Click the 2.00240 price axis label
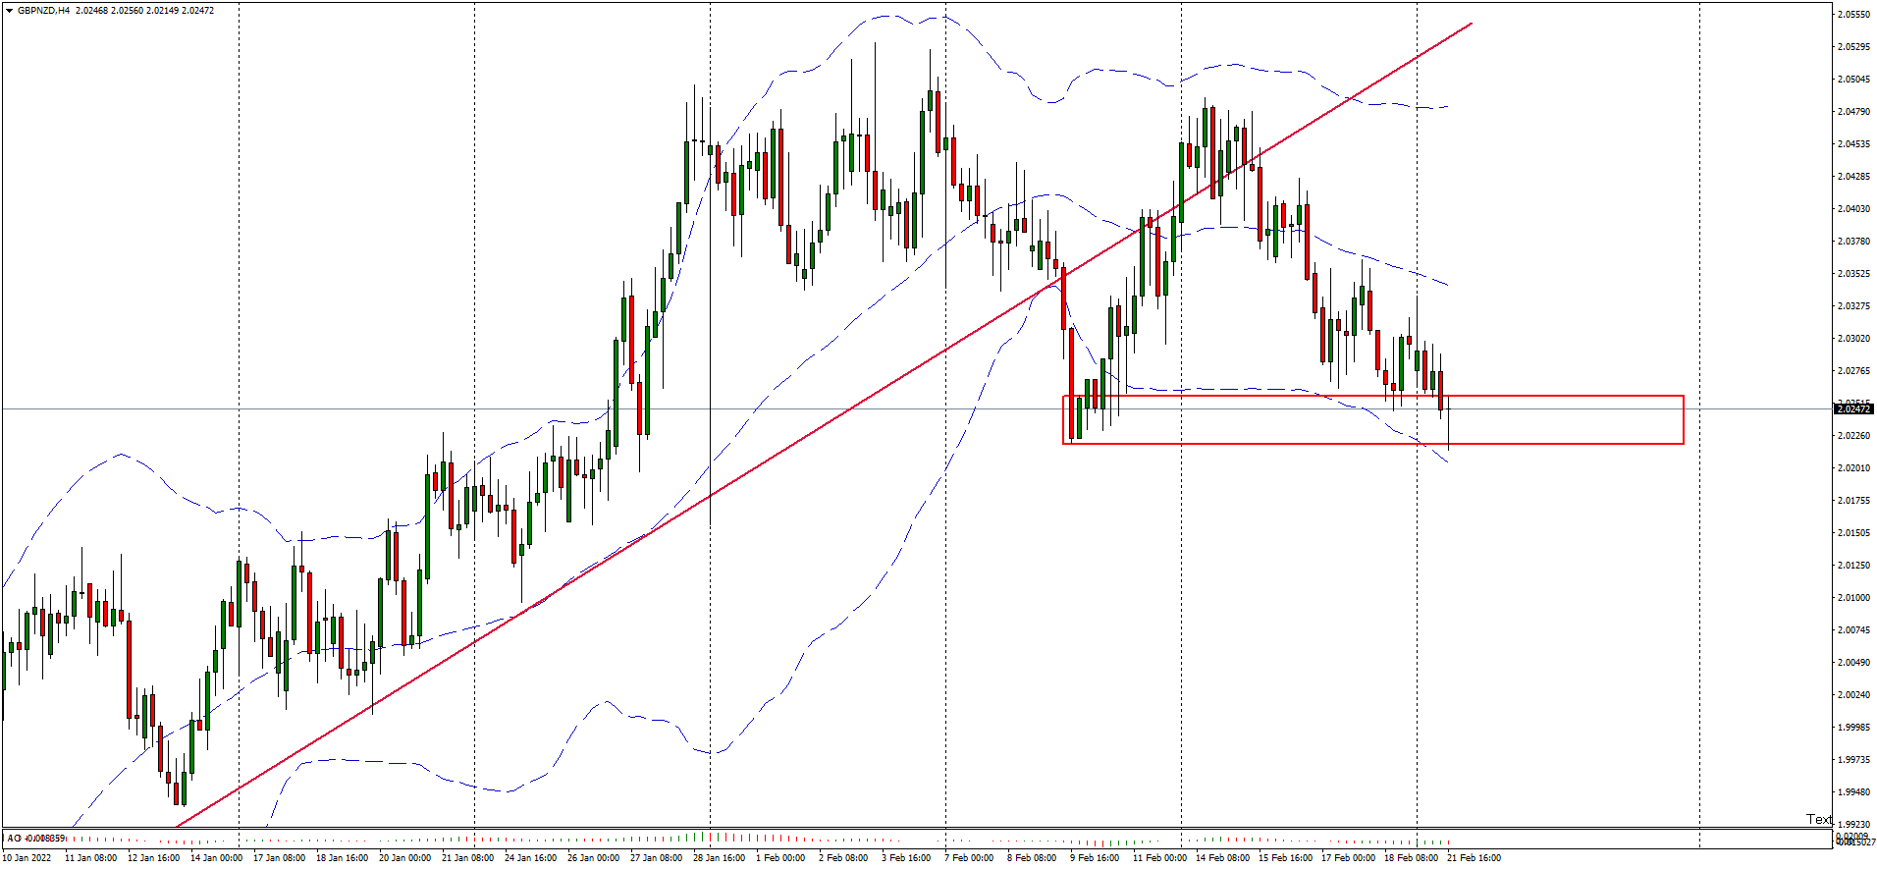Screen dimensions: 1877x869 (1852, 695)
